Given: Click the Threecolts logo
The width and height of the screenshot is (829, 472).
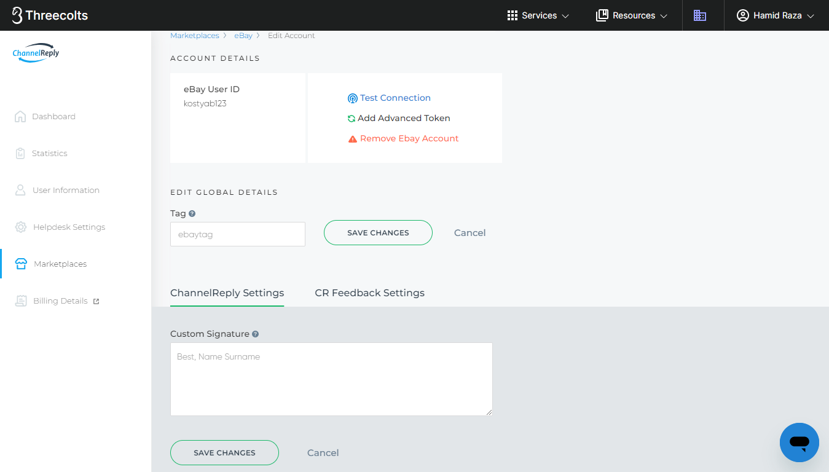Looking at the screenshot, I should pyautogui.click(x=50, y=15).
